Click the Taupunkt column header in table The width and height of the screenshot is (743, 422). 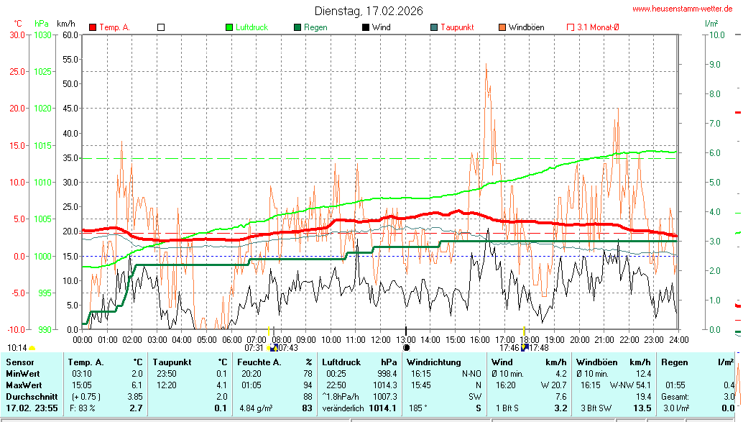[x=172, y=362]
